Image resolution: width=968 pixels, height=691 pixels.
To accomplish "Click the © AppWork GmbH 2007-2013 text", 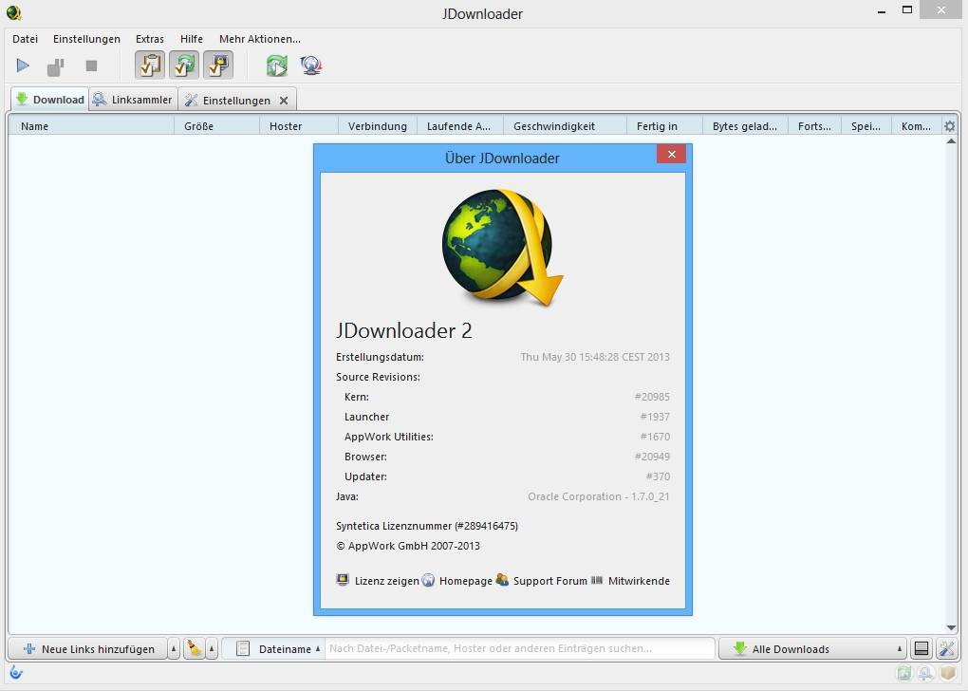I will pos(408,546).
